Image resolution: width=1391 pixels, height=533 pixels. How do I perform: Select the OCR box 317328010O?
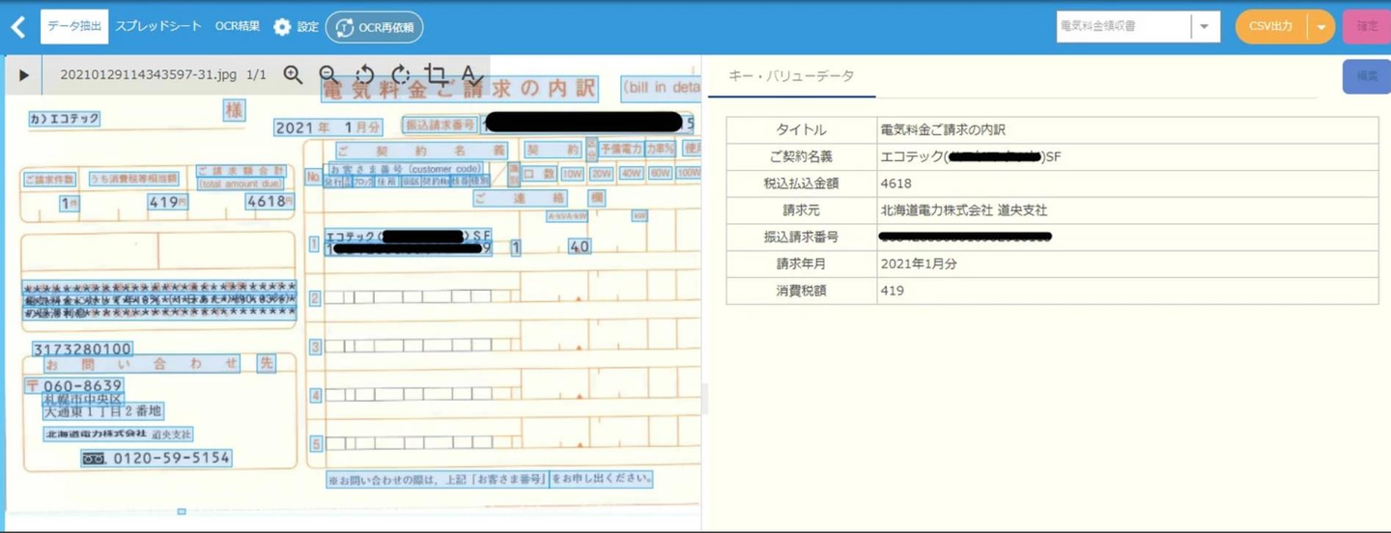click(82, 349)
